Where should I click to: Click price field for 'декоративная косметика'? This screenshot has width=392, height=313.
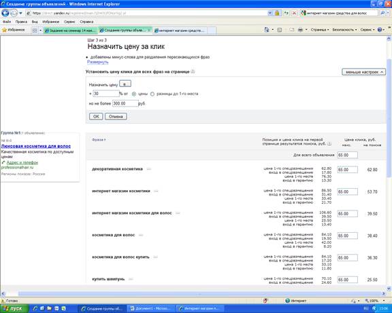pyautogui.click(x=348, y=170)
